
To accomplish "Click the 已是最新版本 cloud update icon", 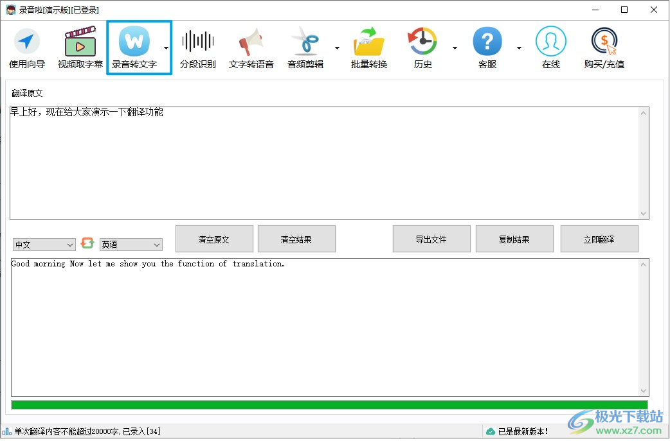I will [491, 431].
